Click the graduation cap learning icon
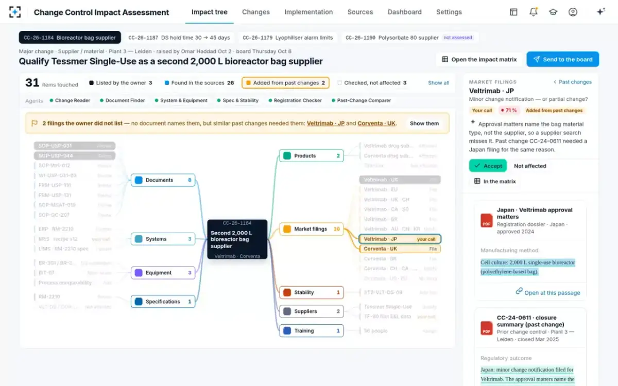Screen dimensions: 618x386 [x=553, y=12]
